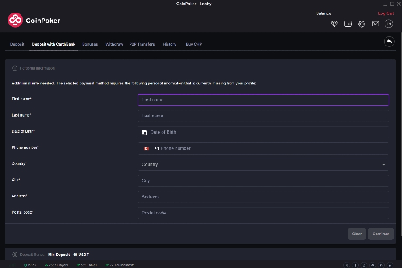Open the phone country code flag selector
Viewport: 402px width, 268px height.
point(147,148)
